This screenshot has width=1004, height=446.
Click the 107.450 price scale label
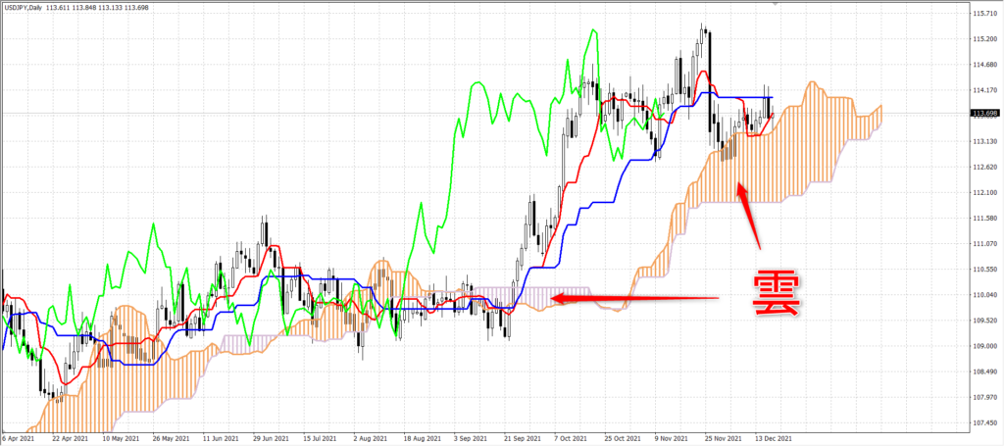(x=984, y=422)
